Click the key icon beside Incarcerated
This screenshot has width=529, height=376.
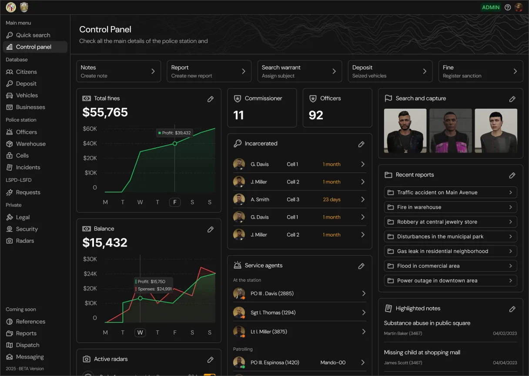[x=238, y=143]
